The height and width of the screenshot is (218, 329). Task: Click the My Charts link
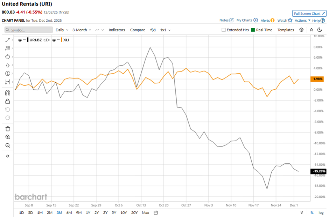pos(244,20)
